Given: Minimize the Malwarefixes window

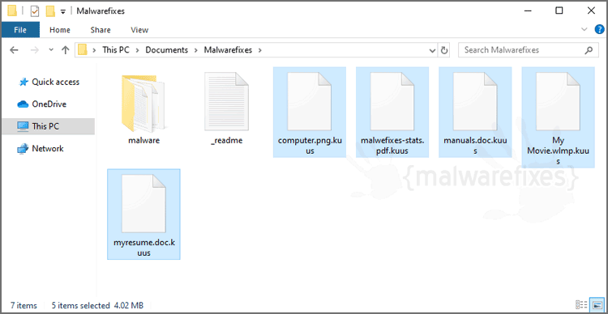Looking at the screenshot, I should (527, 11).
